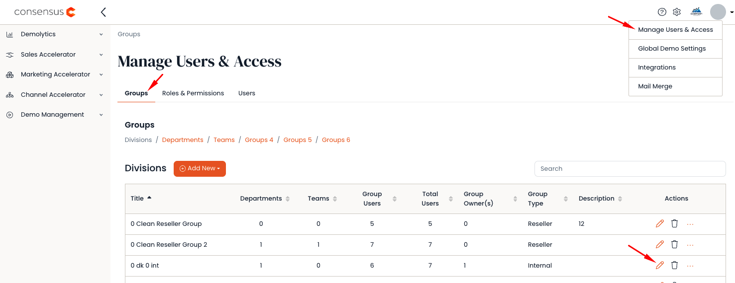Click the Search input field
Image resolution: width=735 pixels, height=283 pixels.
click(x=630, y=169)
